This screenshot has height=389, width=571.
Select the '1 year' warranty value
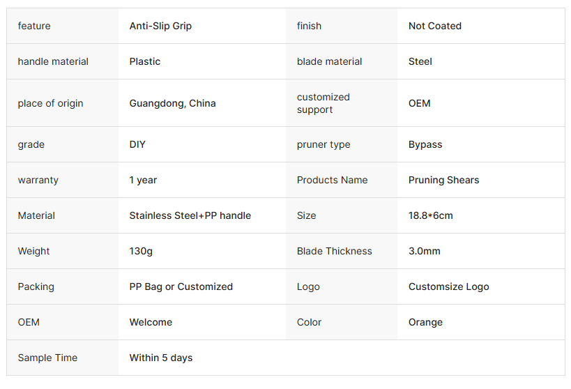[143, 180]
